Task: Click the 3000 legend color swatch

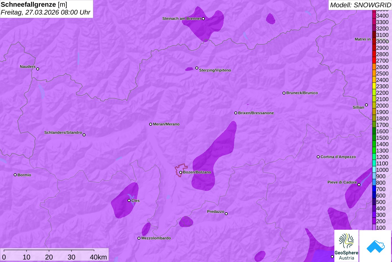Action: 374,41
